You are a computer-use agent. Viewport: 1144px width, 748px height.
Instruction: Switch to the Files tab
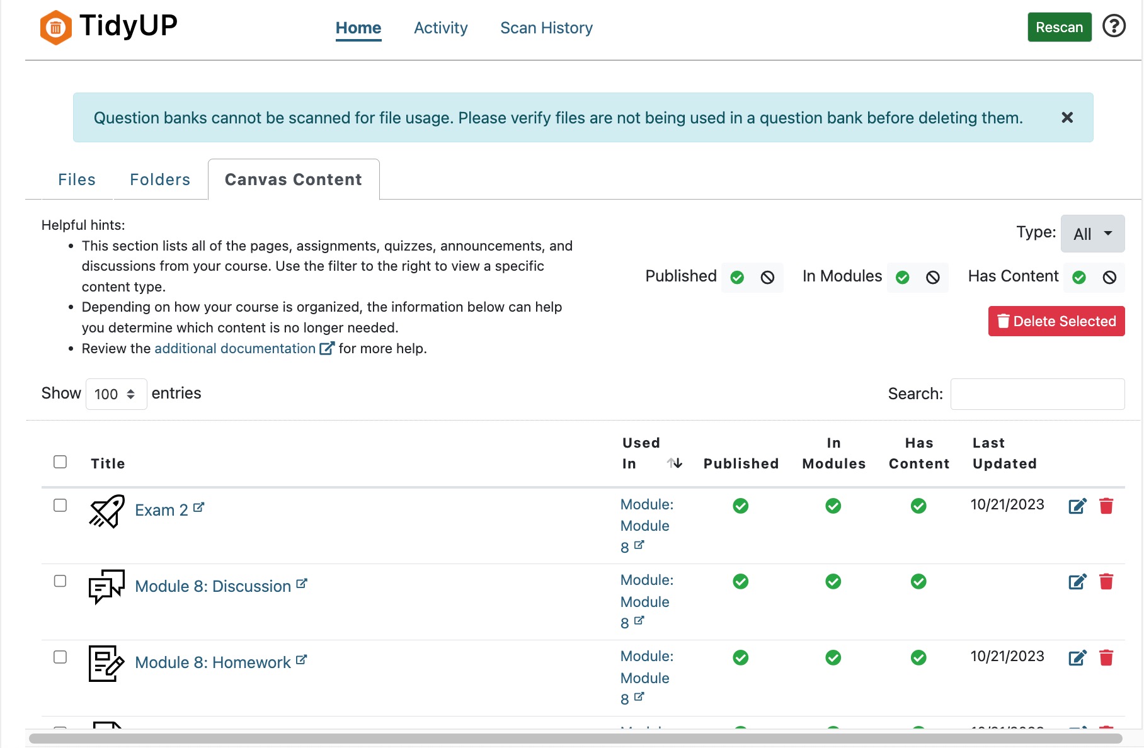77,179
